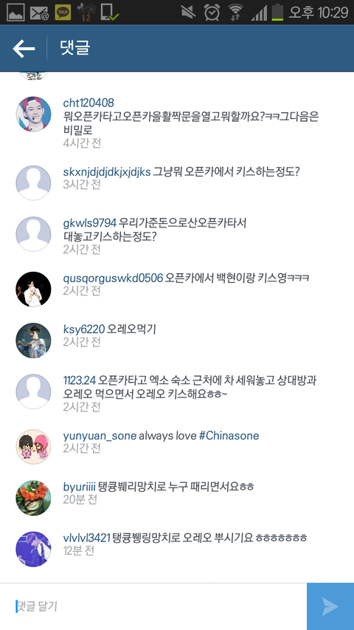Tap the #Chinasone hashtag link
Screen dimensions: 354x630
[229, 436]
